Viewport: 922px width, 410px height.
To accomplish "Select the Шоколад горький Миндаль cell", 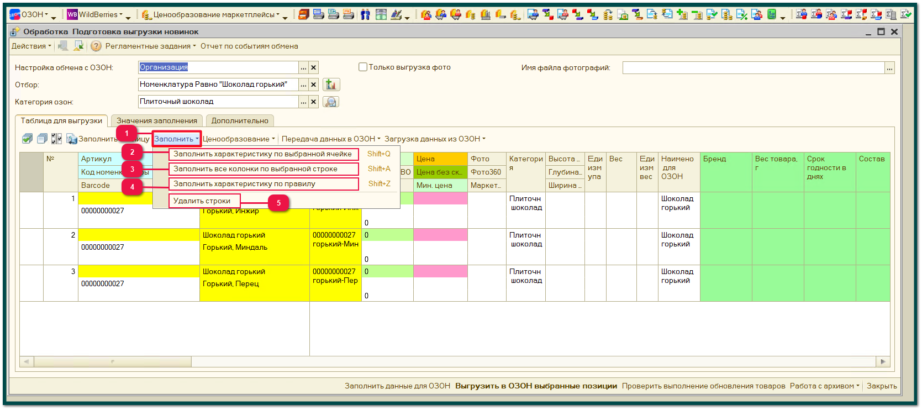I will [254, 247].
